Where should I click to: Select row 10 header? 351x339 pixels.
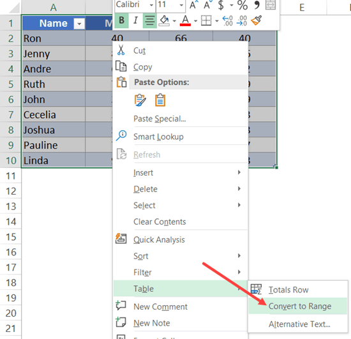[x=11, y=160]
